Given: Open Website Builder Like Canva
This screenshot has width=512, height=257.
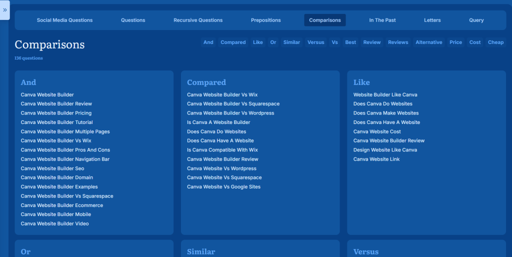Looking at the screenshot, I should pyautogui.click(x=385, y=94).
